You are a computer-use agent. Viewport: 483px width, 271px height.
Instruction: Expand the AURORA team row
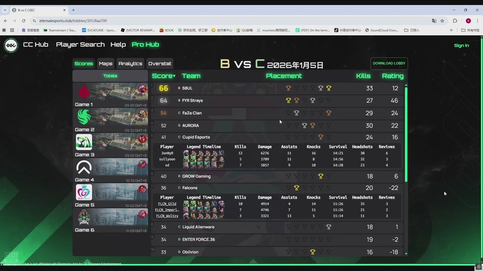click(x=277, y=125)
